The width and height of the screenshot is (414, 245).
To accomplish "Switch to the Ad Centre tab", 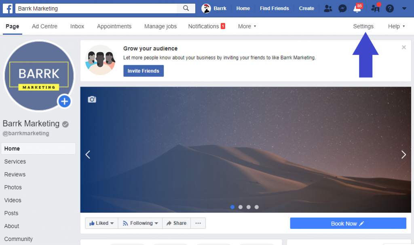I will point(44,26).
